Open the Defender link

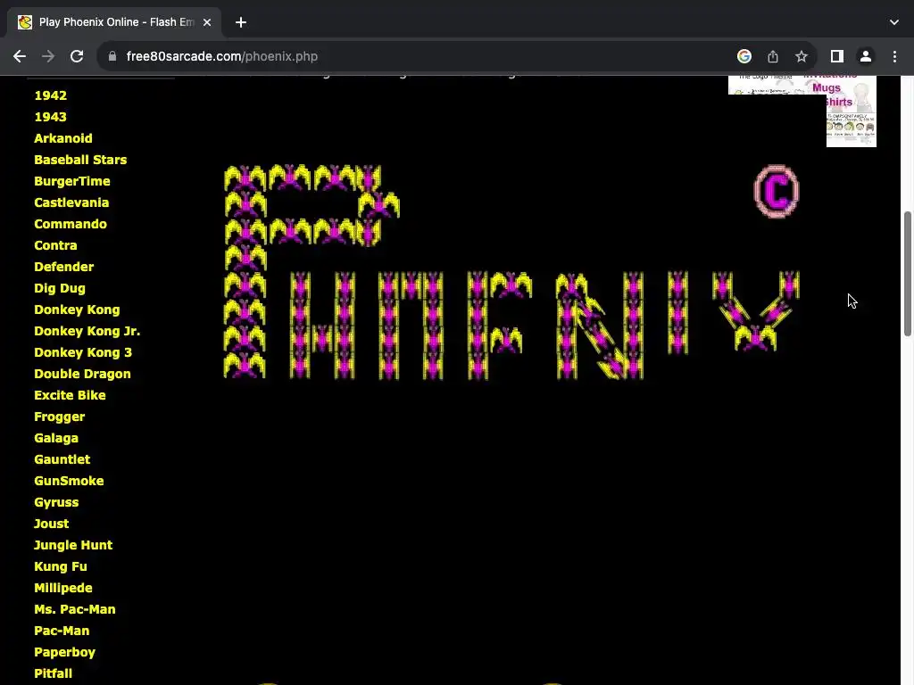point(63,267)
